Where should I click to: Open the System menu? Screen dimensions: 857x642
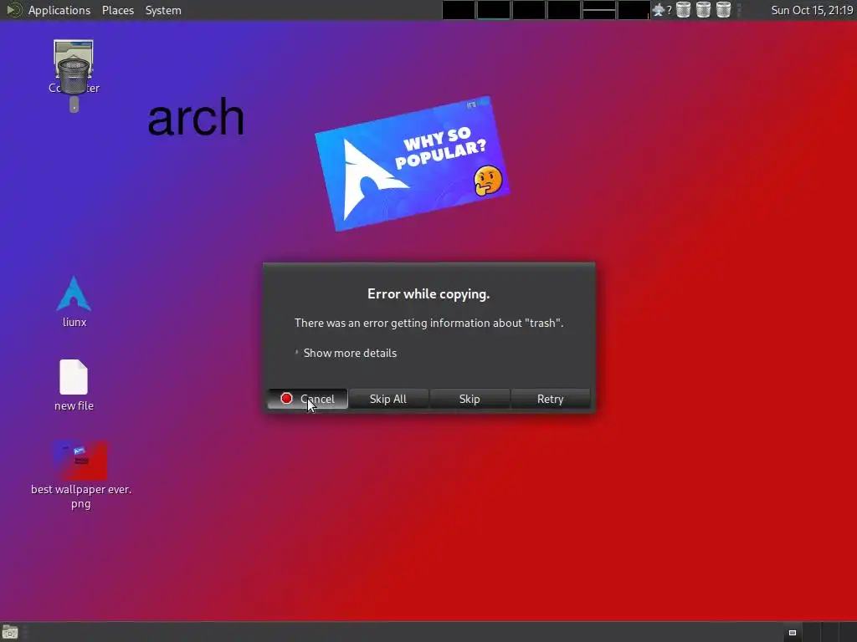pos(163,10)
